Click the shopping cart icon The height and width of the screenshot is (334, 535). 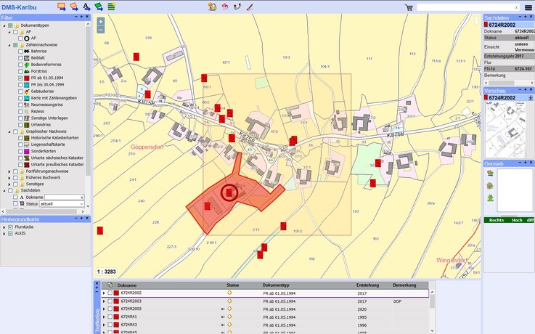pos(409,7)
